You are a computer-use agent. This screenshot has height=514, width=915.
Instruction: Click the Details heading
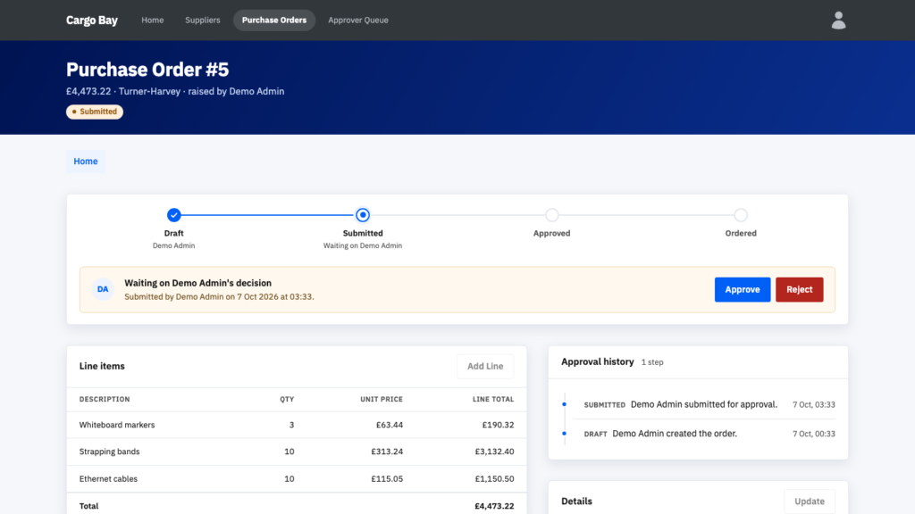tap(576, 502)
